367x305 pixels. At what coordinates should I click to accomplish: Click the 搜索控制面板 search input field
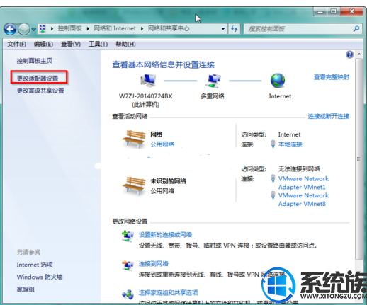coord(299,29)
